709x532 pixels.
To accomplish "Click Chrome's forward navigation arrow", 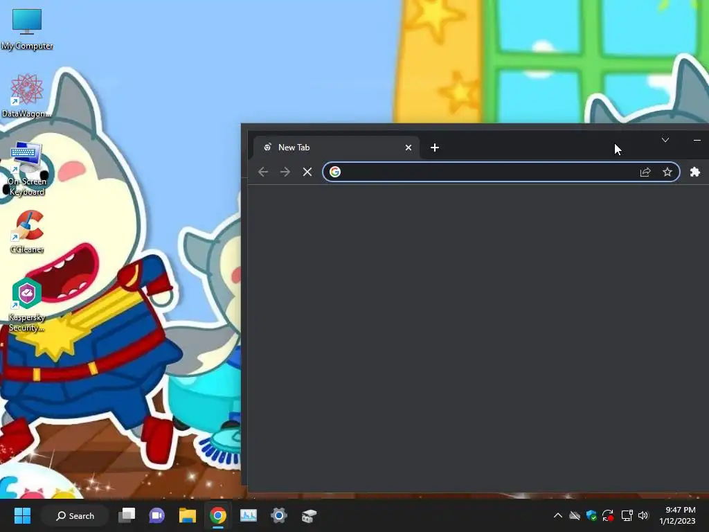I will [285, 172].
